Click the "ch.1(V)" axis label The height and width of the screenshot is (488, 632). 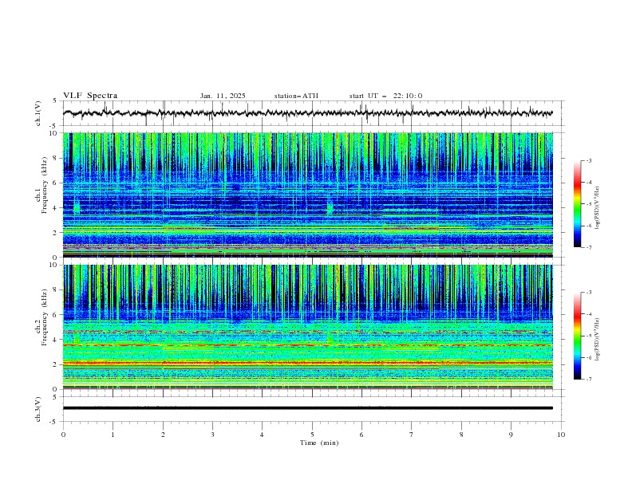tap(38, 113)
